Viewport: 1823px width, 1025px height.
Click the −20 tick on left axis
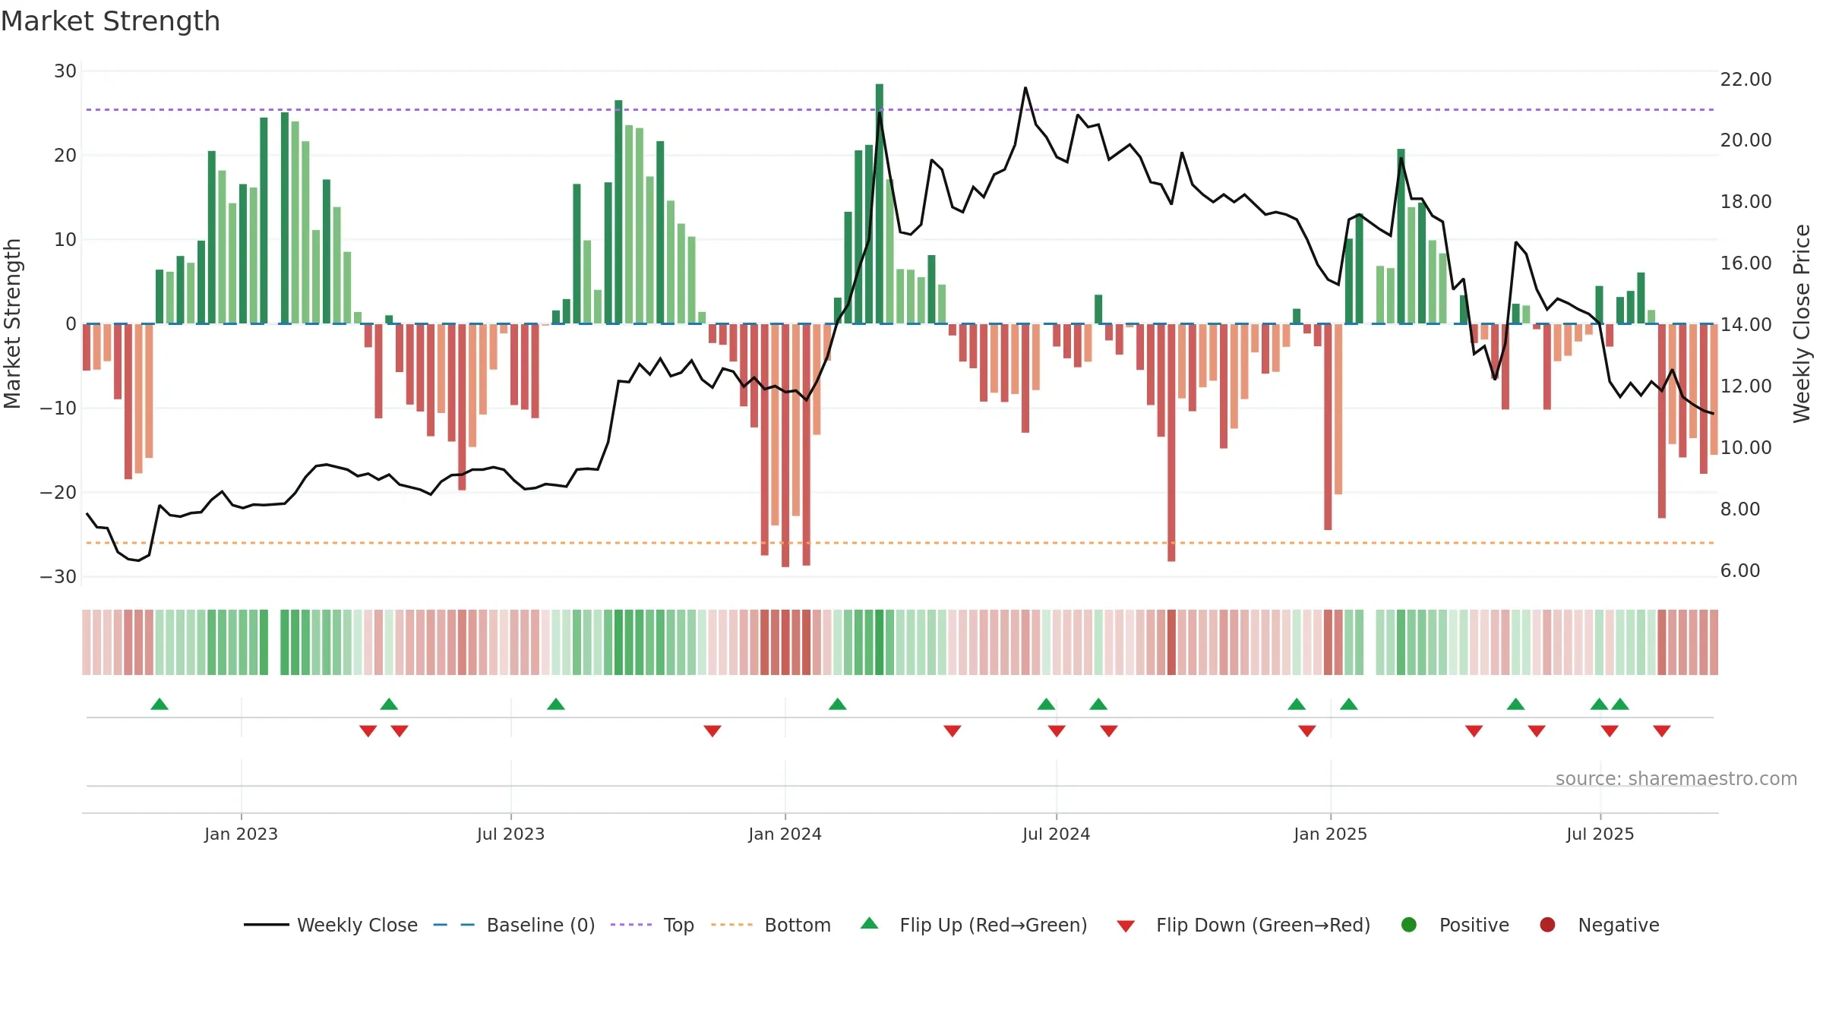pos(58,493)
